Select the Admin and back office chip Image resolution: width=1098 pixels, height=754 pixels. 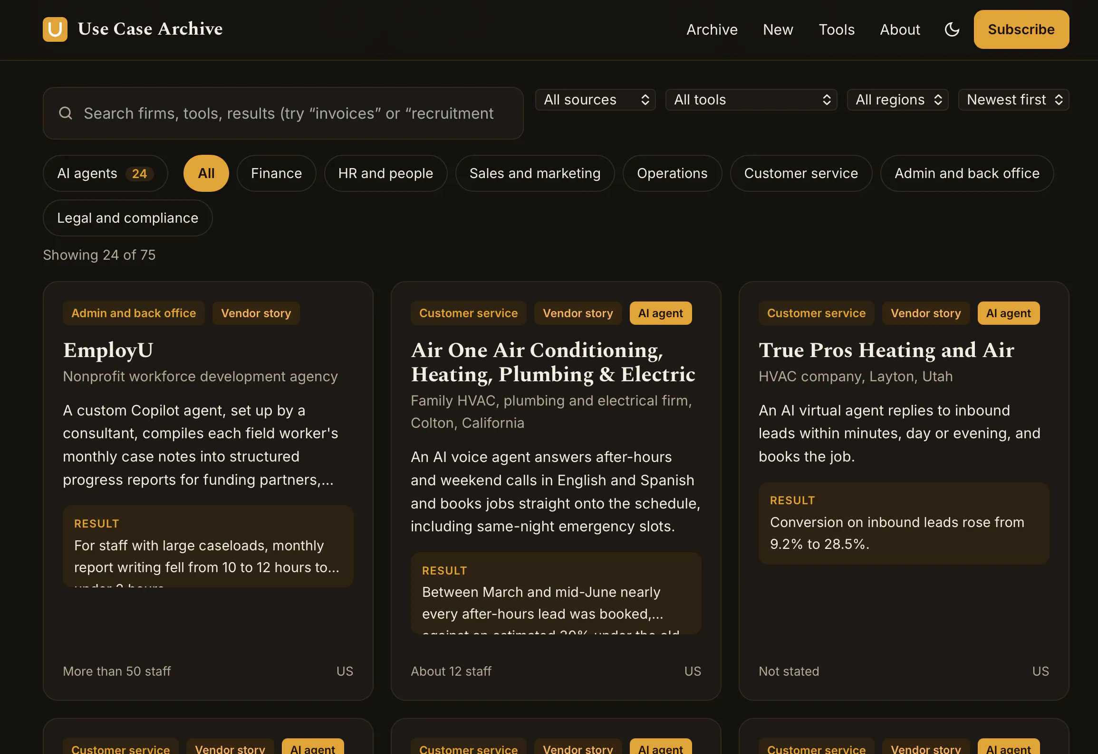(967, 173)
